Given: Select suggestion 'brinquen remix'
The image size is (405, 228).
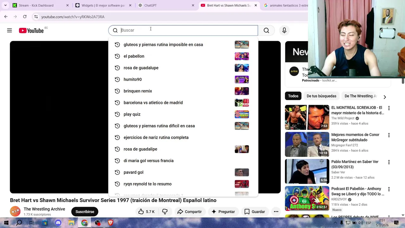Looking at the screenshot, I should pyautogui.click(x=183, y=91).
